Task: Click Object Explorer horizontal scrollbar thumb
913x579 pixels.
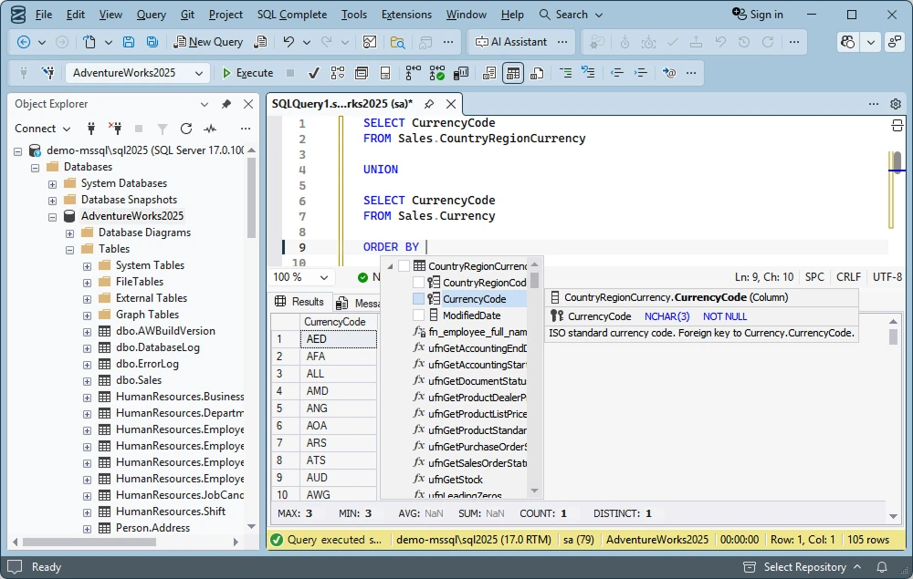Action: [89, 542]
